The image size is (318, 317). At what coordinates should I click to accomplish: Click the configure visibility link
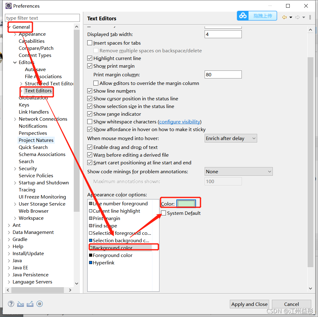pos(179,122)
